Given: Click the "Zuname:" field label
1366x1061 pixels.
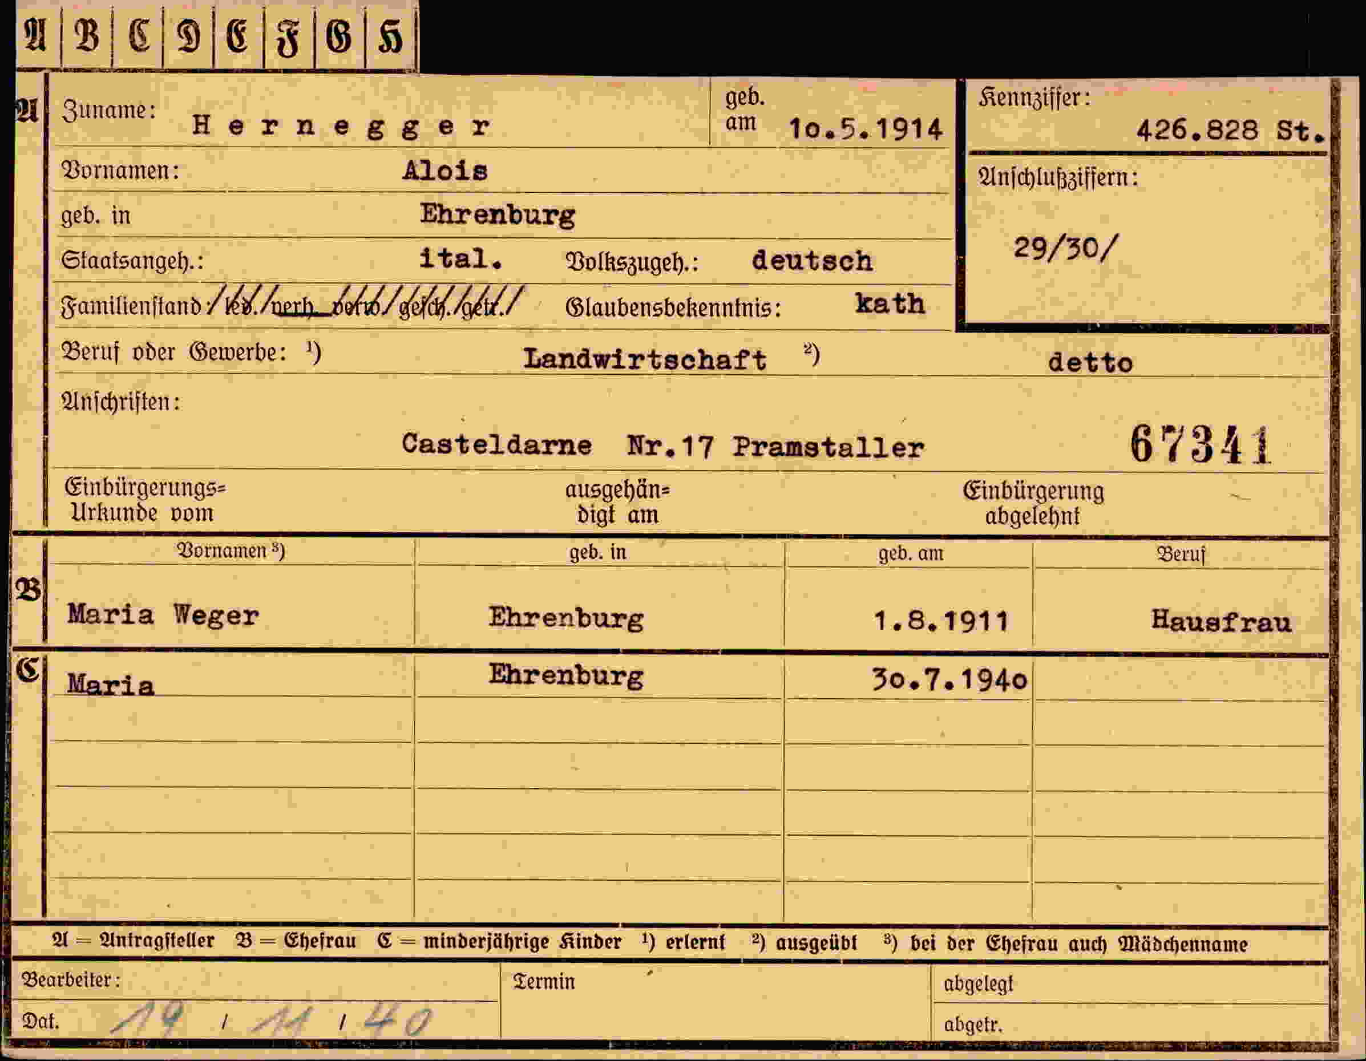Looking at the screenshot, I should pos(108,111).
